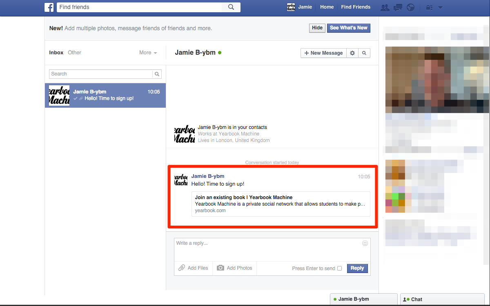Hide the What's New banner

tap(317, 28)
